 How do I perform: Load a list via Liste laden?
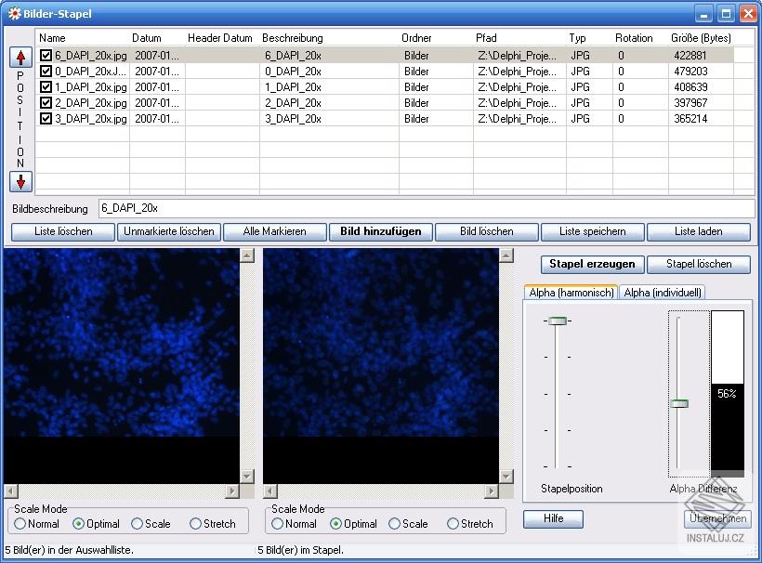(699, 231)
